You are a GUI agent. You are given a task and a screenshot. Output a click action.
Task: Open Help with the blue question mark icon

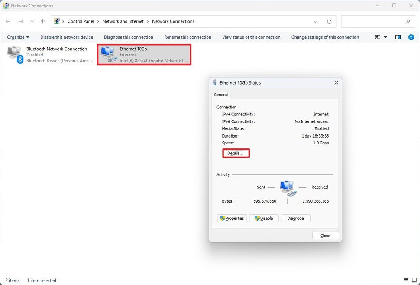410,37
